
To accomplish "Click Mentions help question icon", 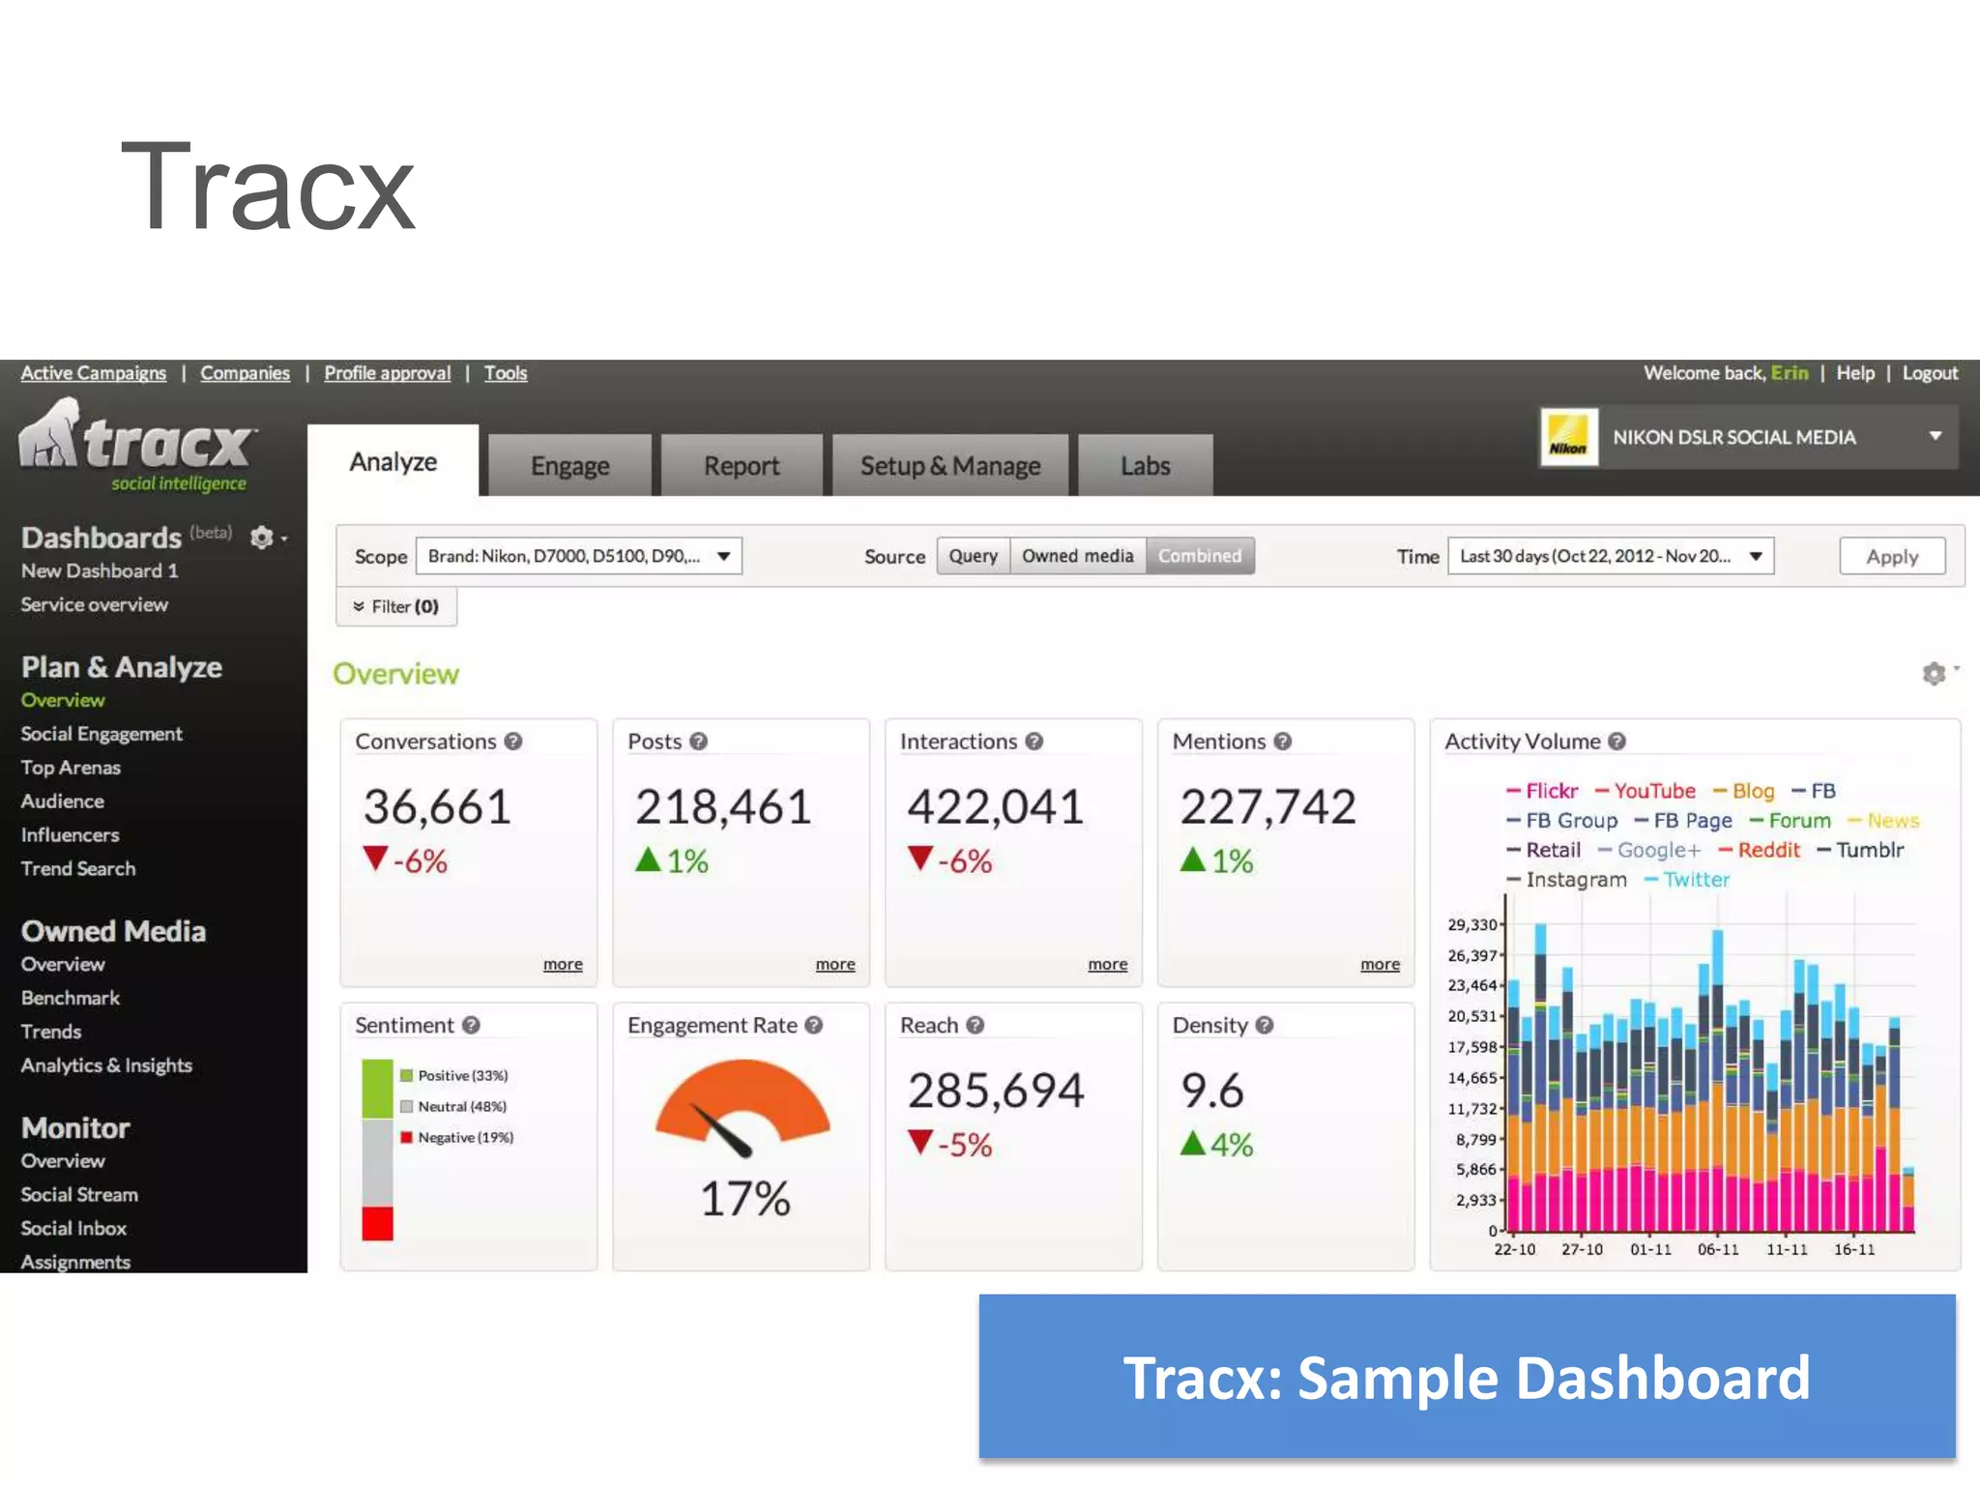I will point(1283,742).
